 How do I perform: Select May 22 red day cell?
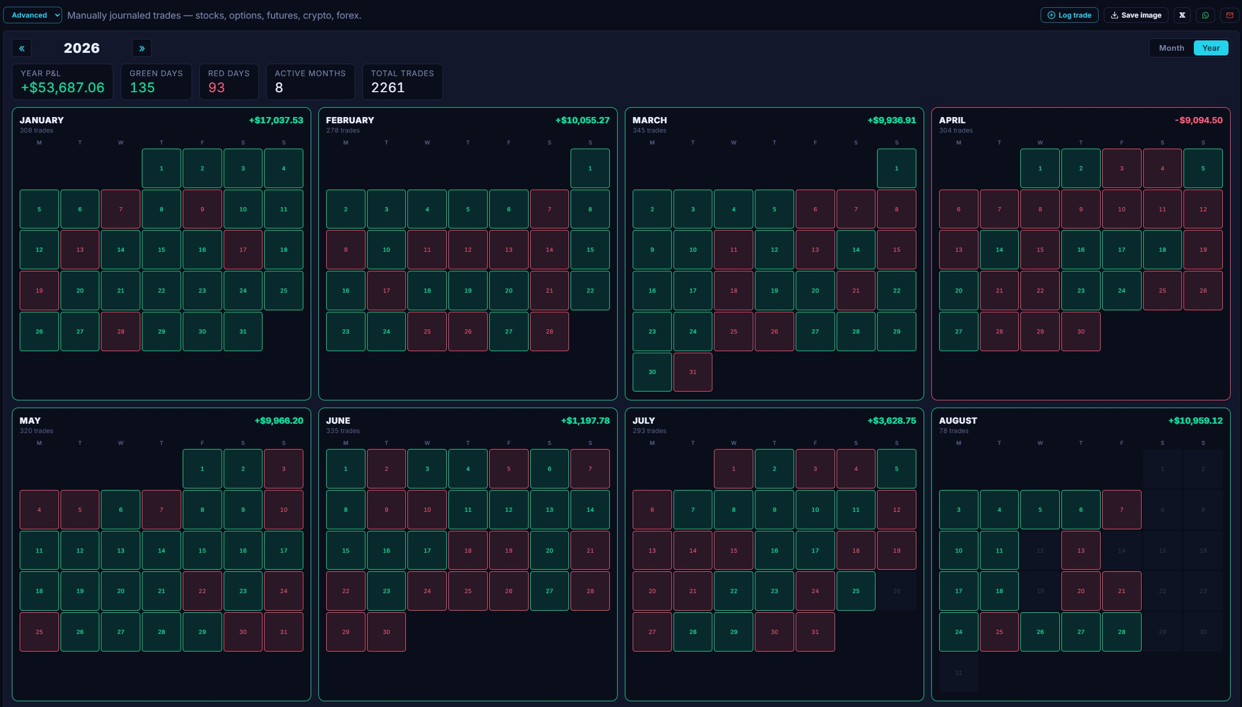202,591
